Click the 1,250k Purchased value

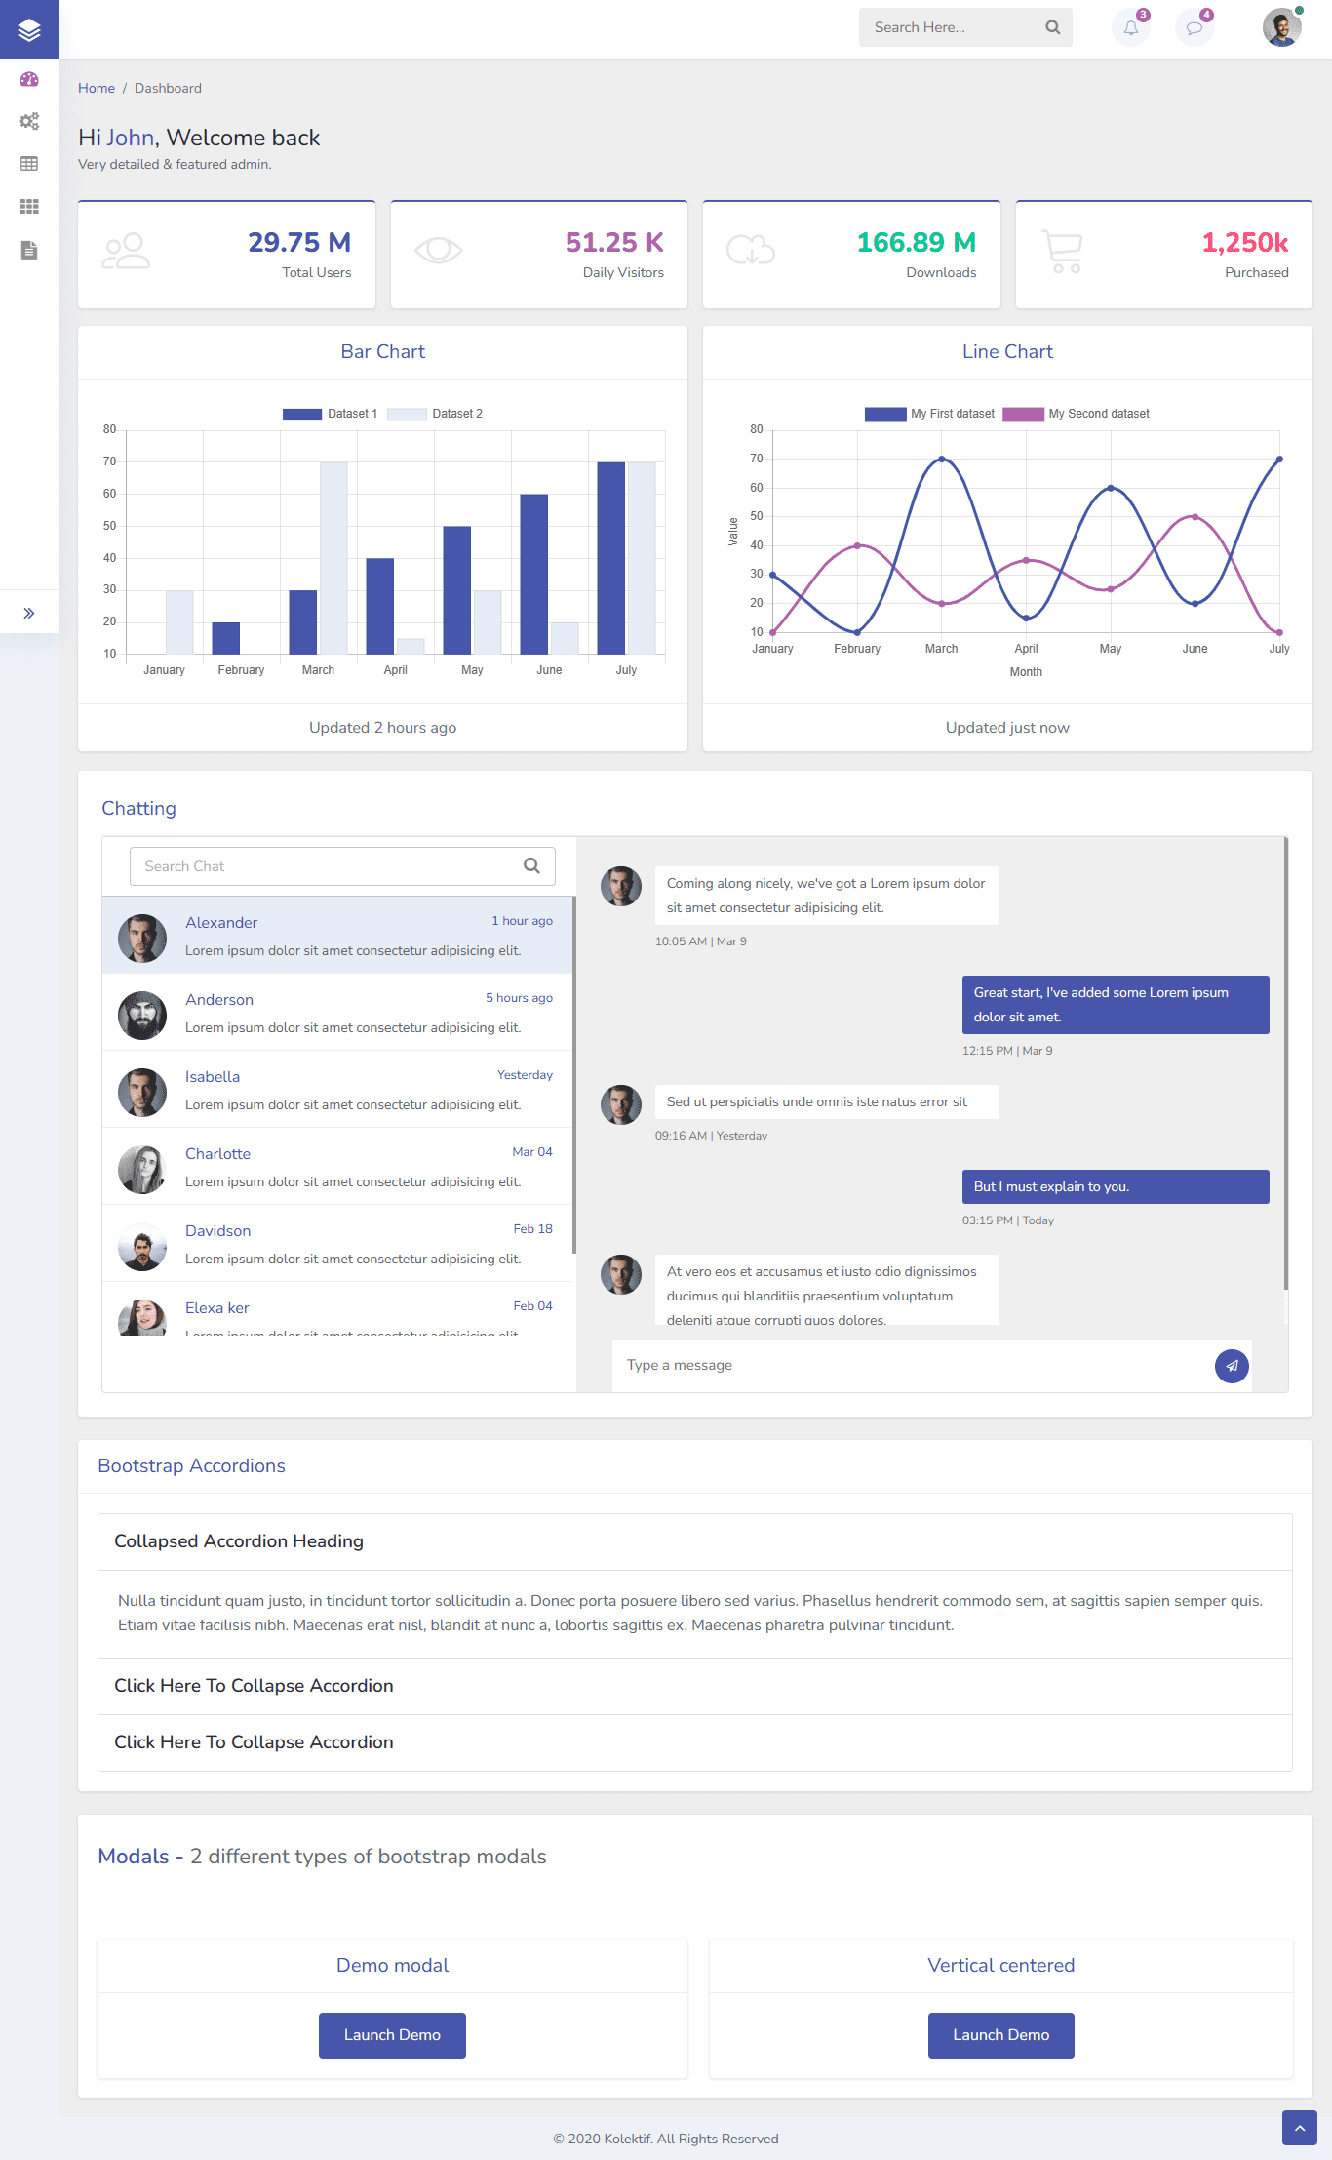[x=1245, y=242]
